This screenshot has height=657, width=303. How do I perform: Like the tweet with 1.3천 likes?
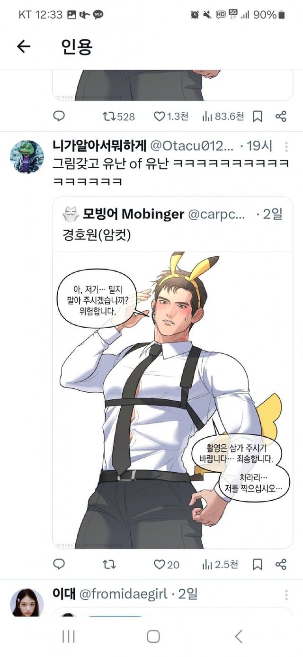click(171, 117)
